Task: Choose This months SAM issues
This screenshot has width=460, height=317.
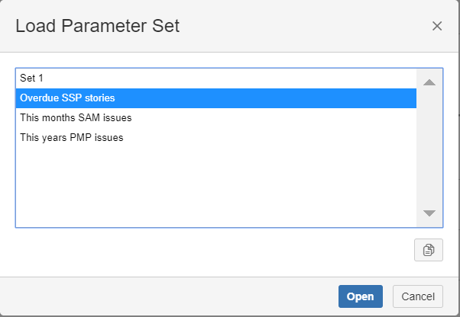Action: coord(76,118)
